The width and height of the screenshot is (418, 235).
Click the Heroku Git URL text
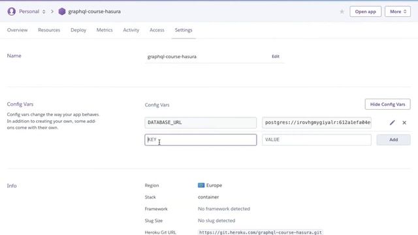coord(261,232)
